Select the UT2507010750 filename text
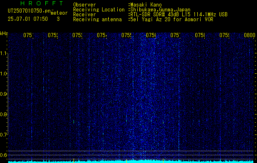This screenshot has height=163, width=257. [x=29, y=11]
